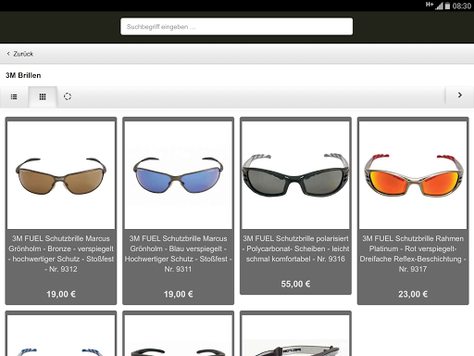The width and height of the screenshot is (474, 356).
Task: Open product title Nr. 9312
Action: coord(61,254)
